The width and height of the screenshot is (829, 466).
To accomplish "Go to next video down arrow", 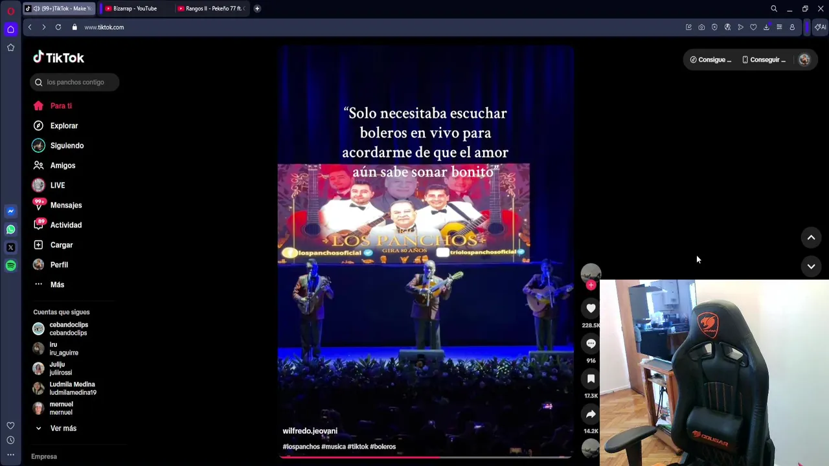I will 811,266.
